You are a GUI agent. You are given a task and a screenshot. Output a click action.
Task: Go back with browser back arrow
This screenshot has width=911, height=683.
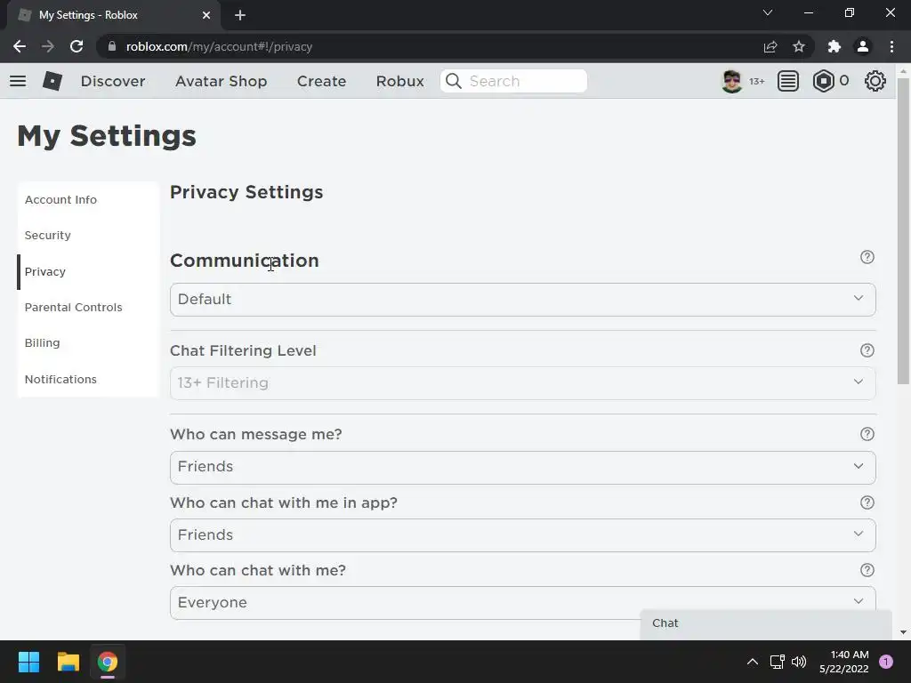[20, 46]
